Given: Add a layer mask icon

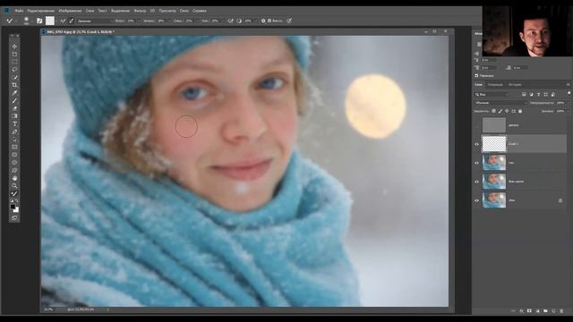Looking at the screenshot, I should 529,311.
